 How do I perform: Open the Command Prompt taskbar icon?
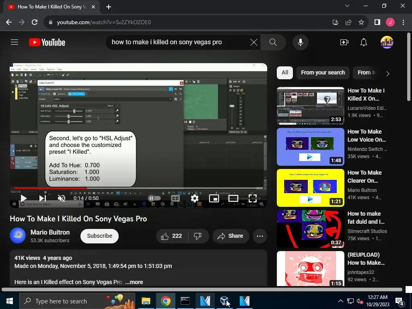point(185,301)
